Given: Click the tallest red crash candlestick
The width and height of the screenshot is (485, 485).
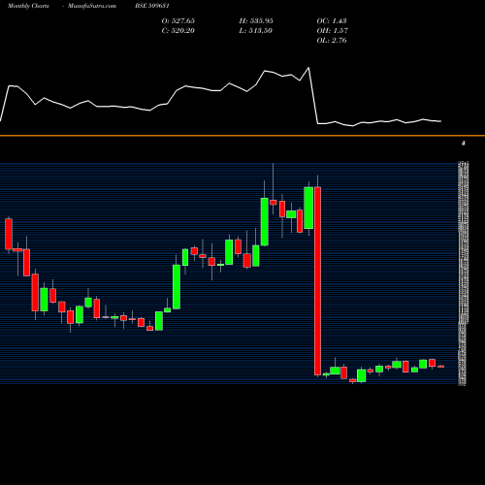Looking at the screenshot, I should [317, 281].
